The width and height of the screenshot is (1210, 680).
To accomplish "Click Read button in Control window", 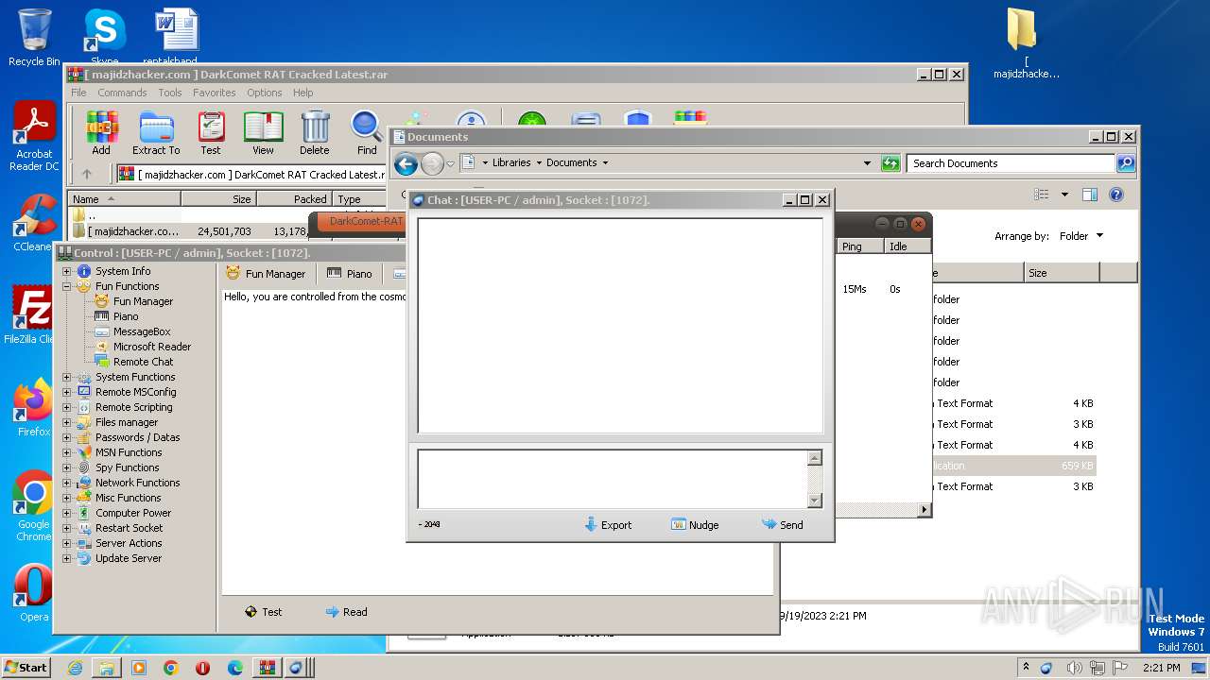I will point(346,612).
